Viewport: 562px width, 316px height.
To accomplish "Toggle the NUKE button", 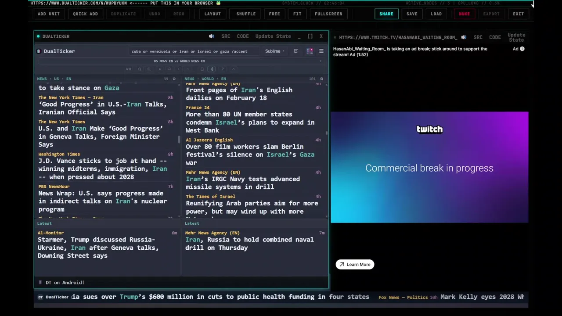I will click(x=464, y=14).
